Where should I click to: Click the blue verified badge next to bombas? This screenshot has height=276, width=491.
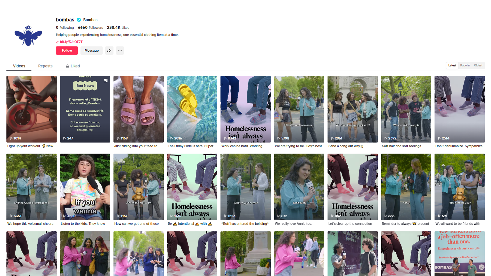click(79, 20)
